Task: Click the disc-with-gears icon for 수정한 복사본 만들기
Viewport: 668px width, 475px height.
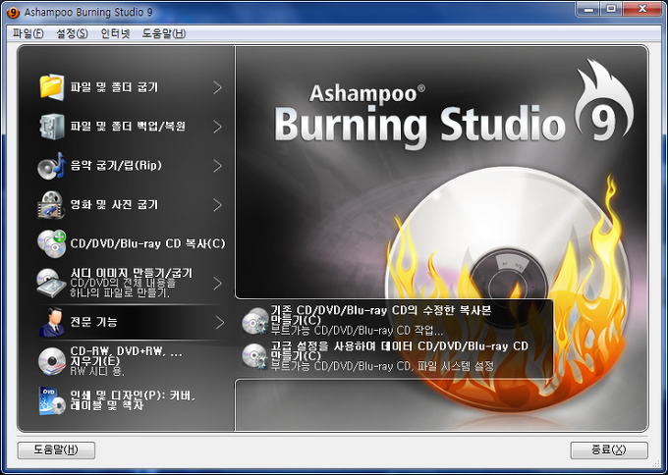Action: click(x=255, y=321)
